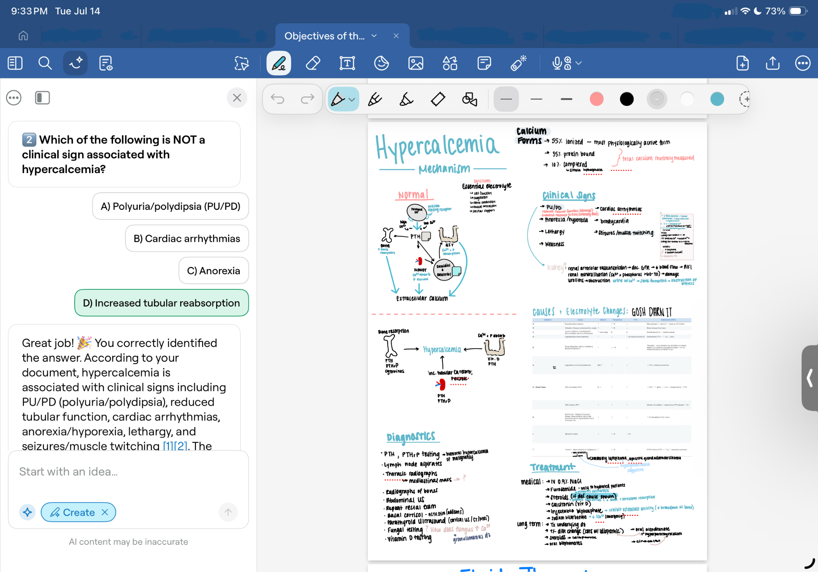Open the stickers and shapes tool
The width and height of the screenshot is (818, 572).
click(x=381, y=63)
